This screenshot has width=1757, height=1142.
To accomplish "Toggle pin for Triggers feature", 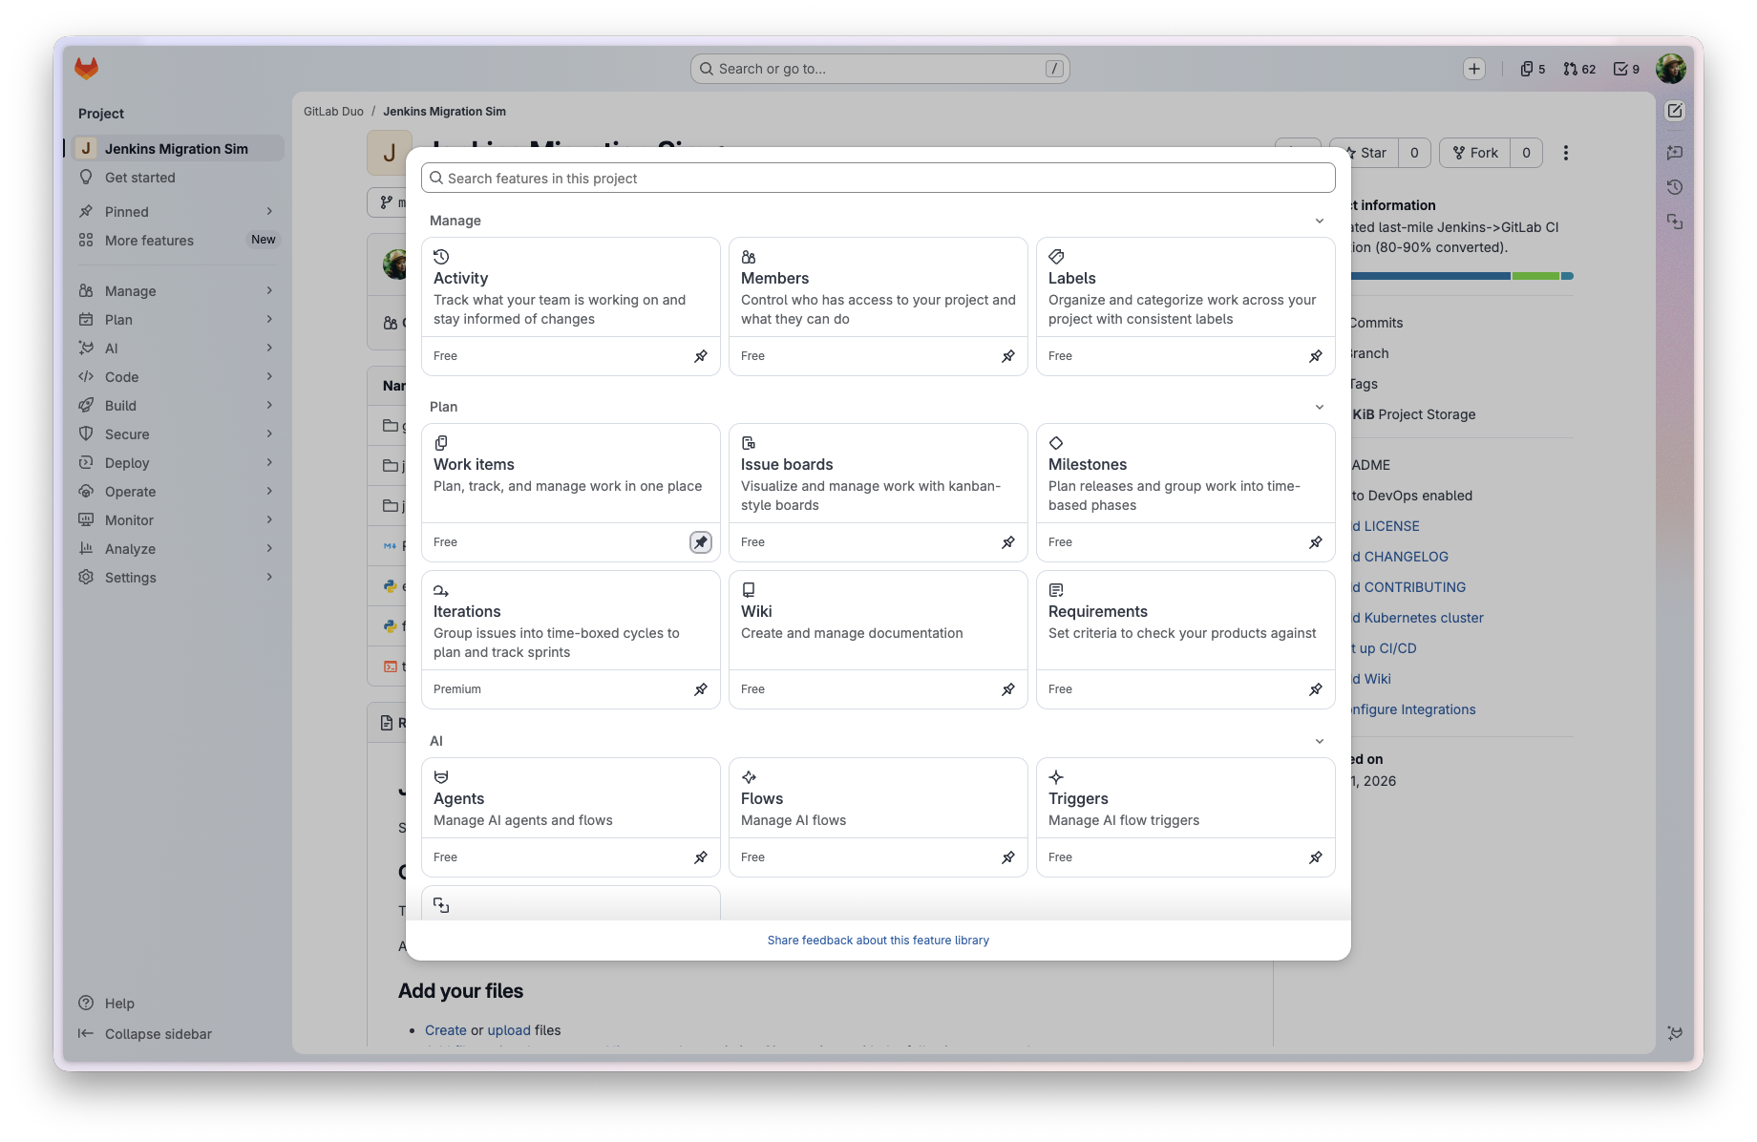I will pyautogui.click(x=1316, y=857).
